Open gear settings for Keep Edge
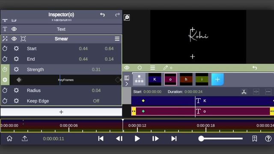The width and height of the screenshot is (274, 154). (16, 101)
